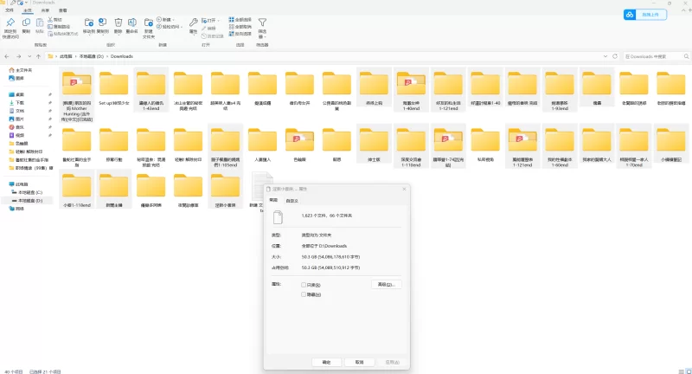Image resolution: width=692 pixels, height=374 pixels.
Task: Click the Rename (重命名) ribbon icon
Action: click(x=132, y=23)
